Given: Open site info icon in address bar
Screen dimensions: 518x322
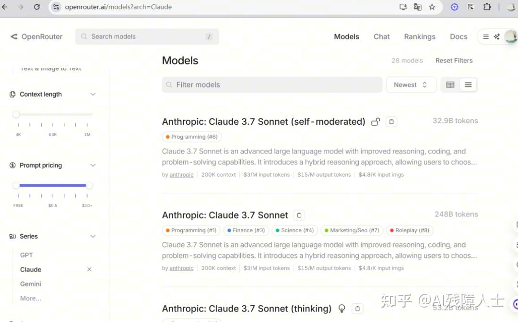Looking at the screenshot, I should click(x=56, y=7).
